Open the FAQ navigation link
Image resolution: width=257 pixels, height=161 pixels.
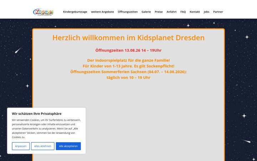coord(183,12)
